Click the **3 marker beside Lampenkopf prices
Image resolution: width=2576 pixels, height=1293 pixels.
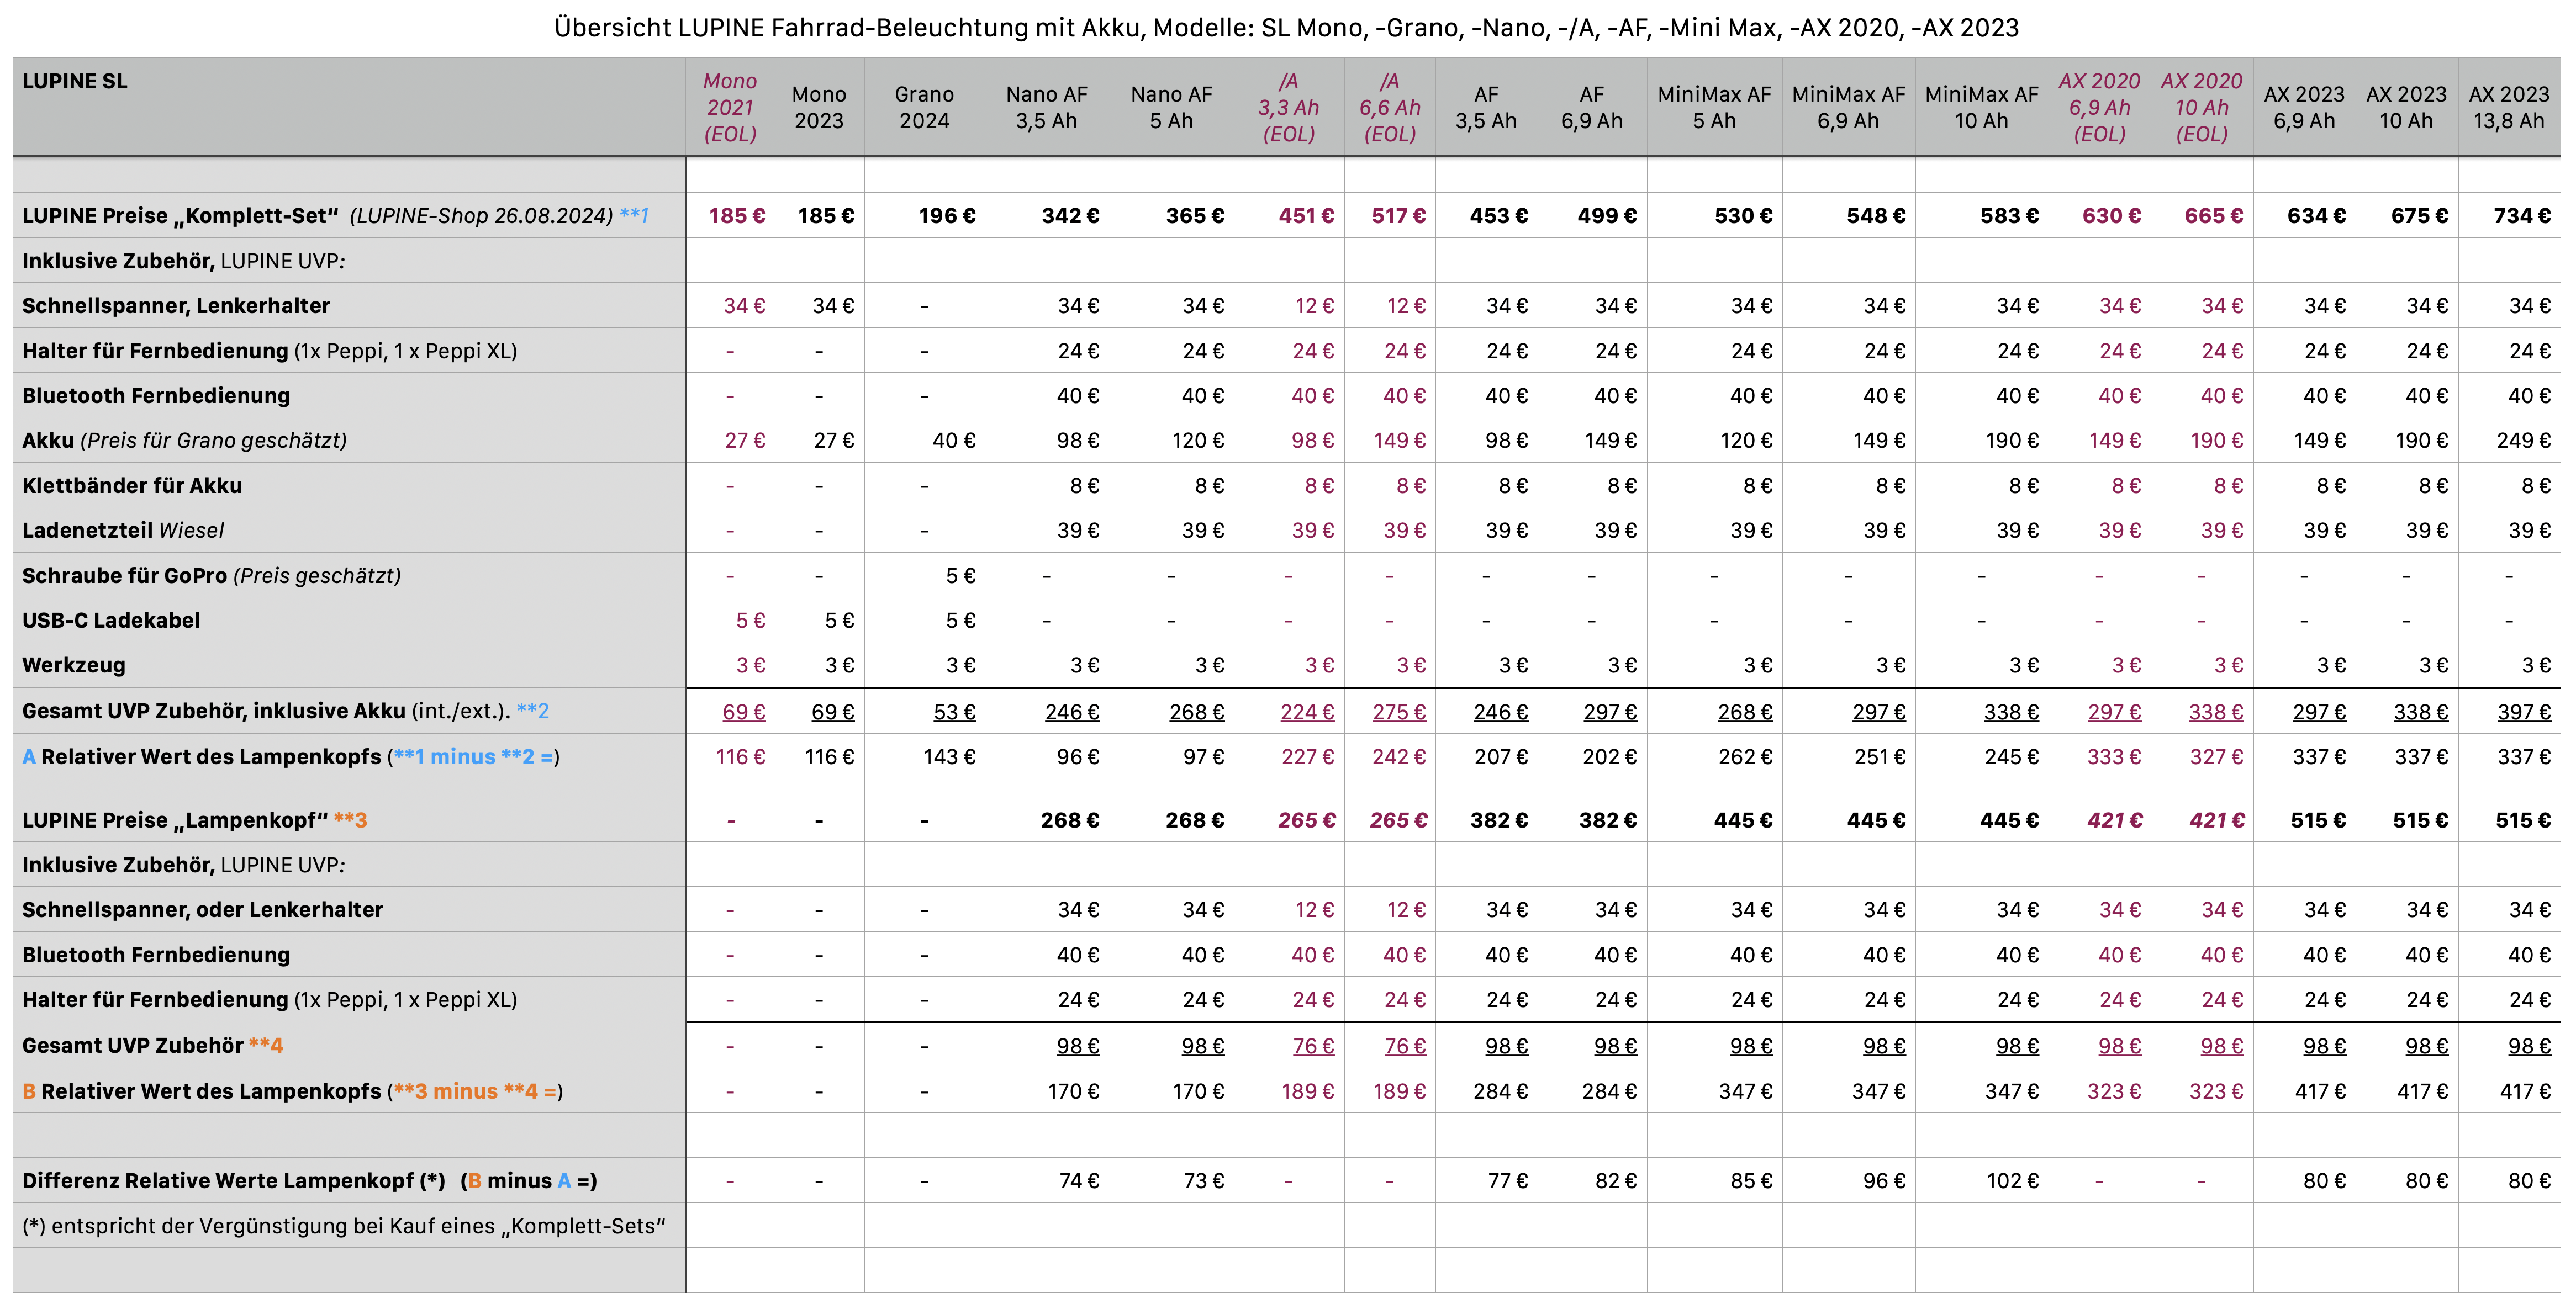tap(350, 820)
